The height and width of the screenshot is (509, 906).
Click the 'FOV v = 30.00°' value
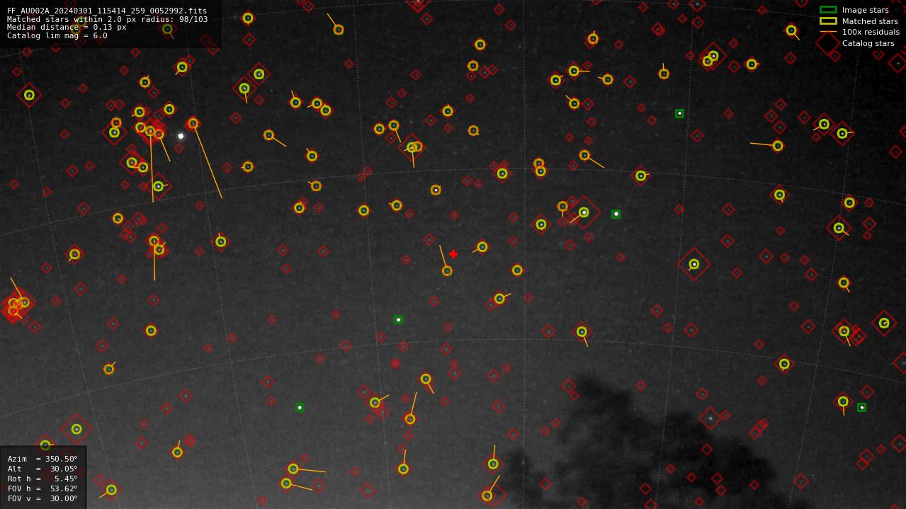[43, 498]
